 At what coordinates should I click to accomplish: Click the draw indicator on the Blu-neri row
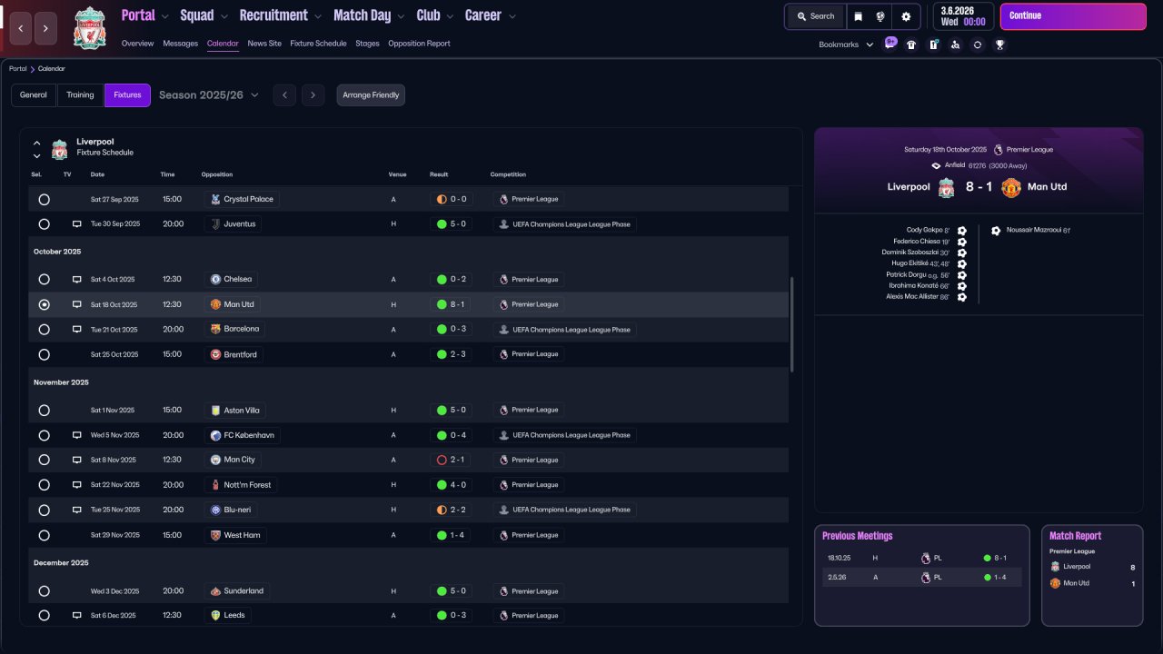pyautogui.click(x=442, y=510)
